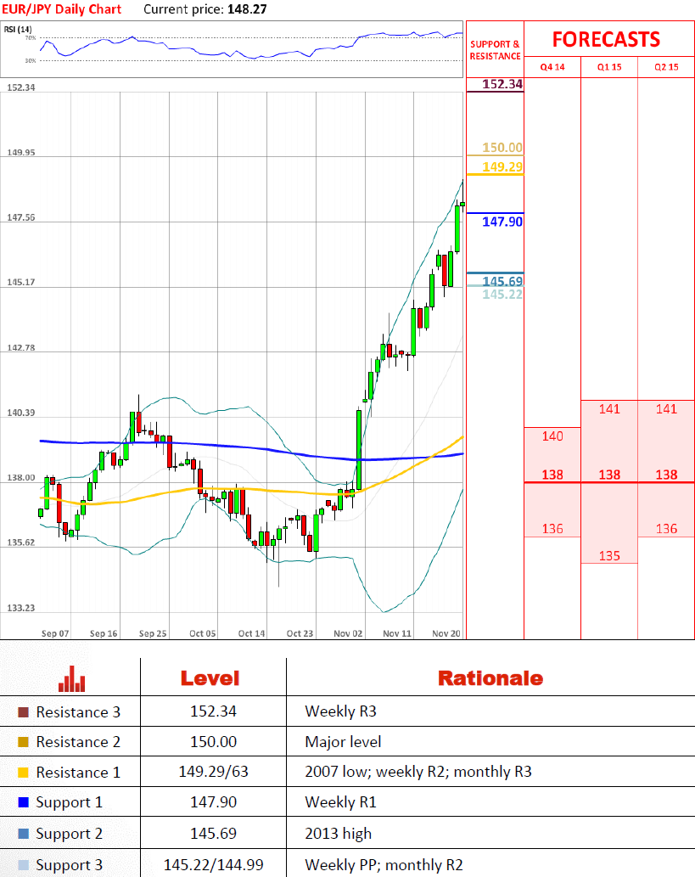Select the Q2 15 forecast column header

pyautogui.click(x=666, y=67)
